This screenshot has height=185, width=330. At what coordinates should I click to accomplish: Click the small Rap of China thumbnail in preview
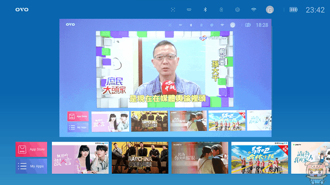pyautogui.click(x=149, y=121)
